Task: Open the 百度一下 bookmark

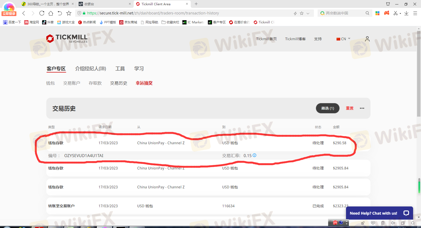Action: (x=12, y=22)
